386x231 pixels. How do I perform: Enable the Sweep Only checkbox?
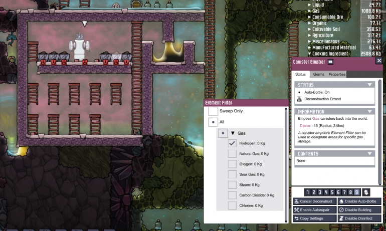pyautogui.click(x=213, y=111)
